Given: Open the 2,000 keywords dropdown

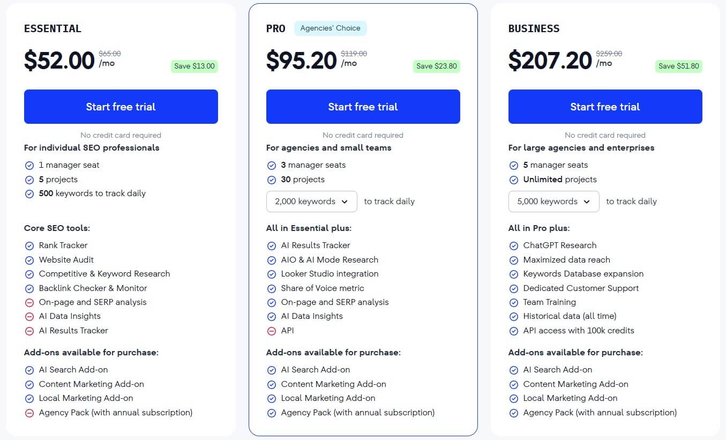Looking at the screenshot, I should [x=311, y=202].
